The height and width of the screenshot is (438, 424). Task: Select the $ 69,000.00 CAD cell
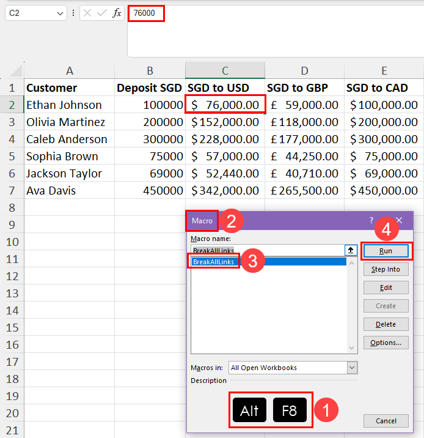tap(384, 174)
